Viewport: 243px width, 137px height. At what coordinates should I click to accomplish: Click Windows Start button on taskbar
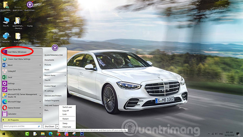click(4, 134)
